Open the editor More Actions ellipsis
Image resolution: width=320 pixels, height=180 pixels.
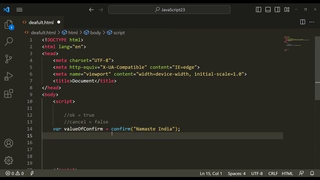(312, 22)
